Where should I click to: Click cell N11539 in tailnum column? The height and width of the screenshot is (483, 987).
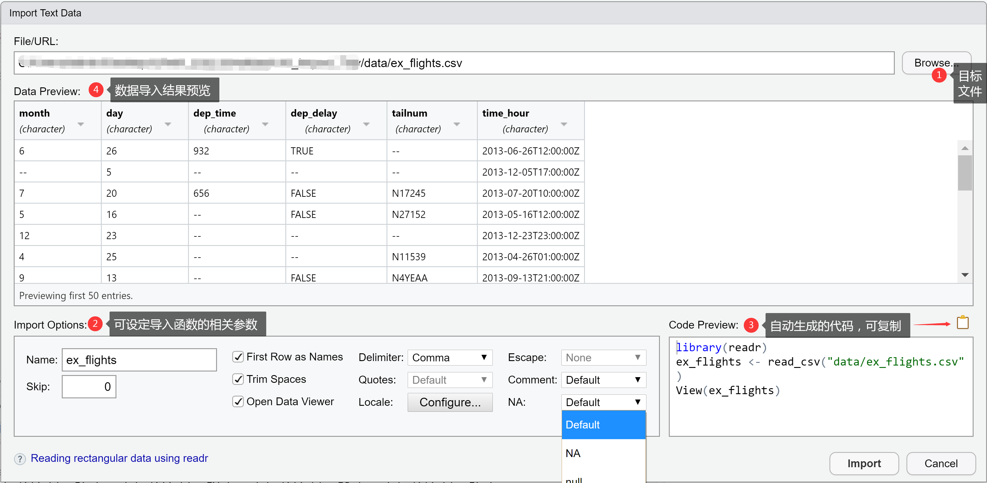click(x=432, y=256)
